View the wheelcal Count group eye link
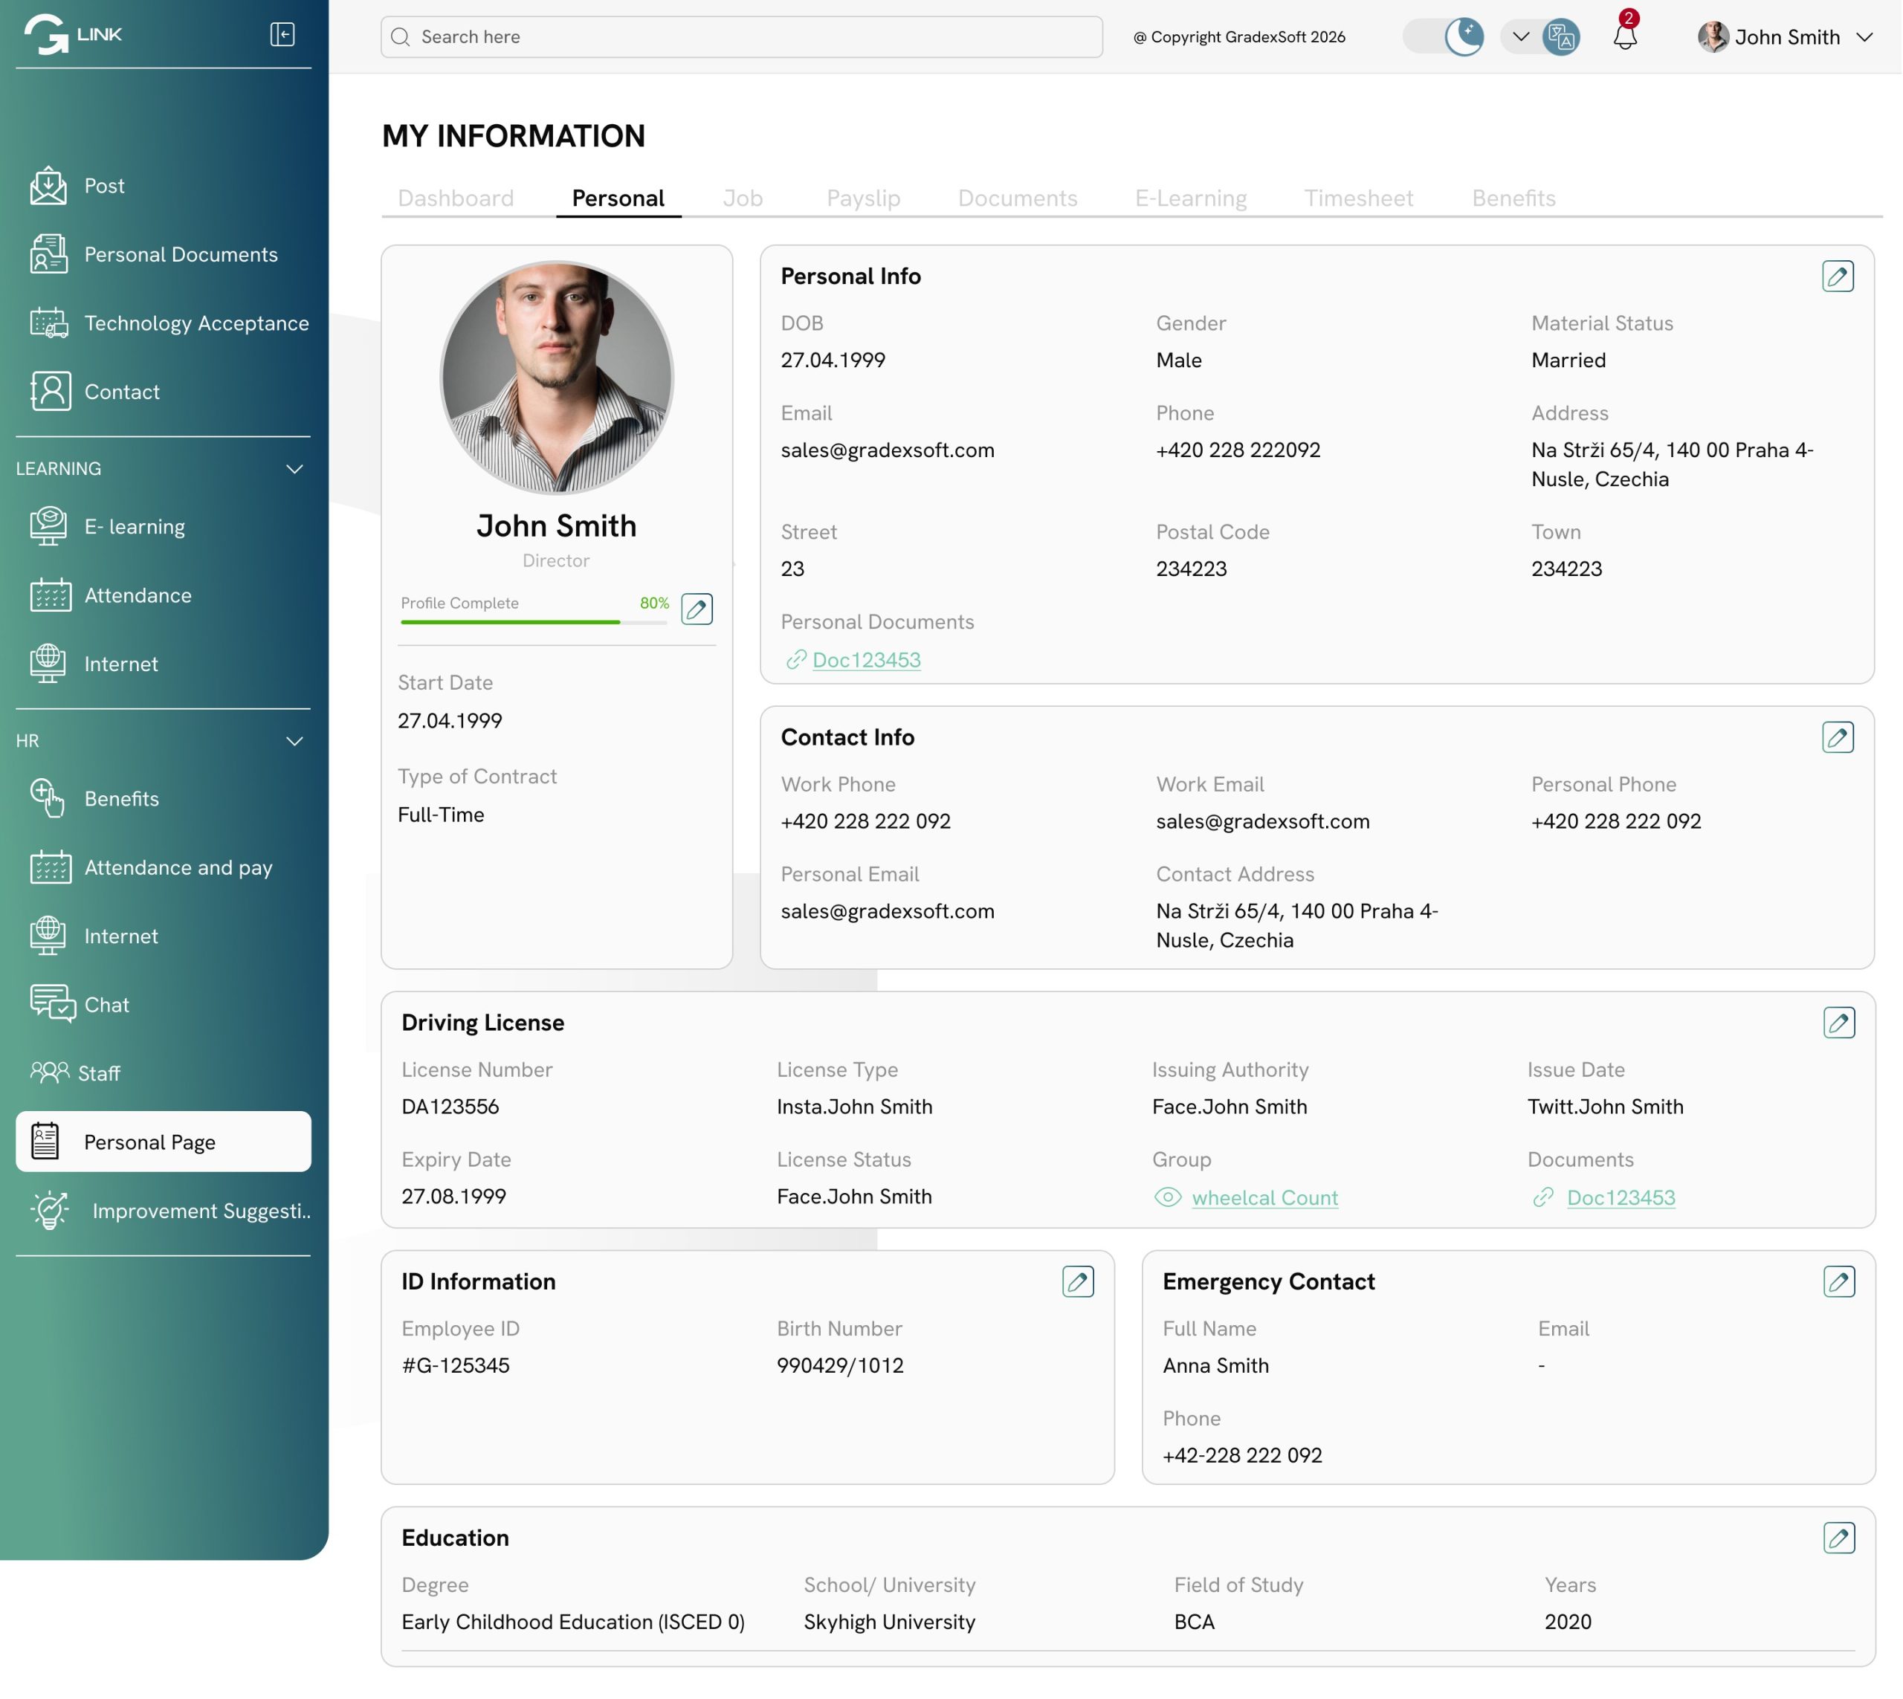Viewport: 1903px width, 1699px height. [1264, 1198]
